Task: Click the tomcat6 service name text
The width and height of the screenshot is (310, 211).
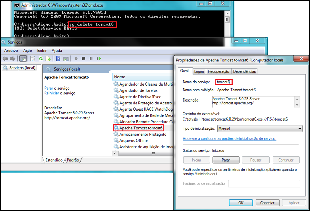Action: (223, 82)
